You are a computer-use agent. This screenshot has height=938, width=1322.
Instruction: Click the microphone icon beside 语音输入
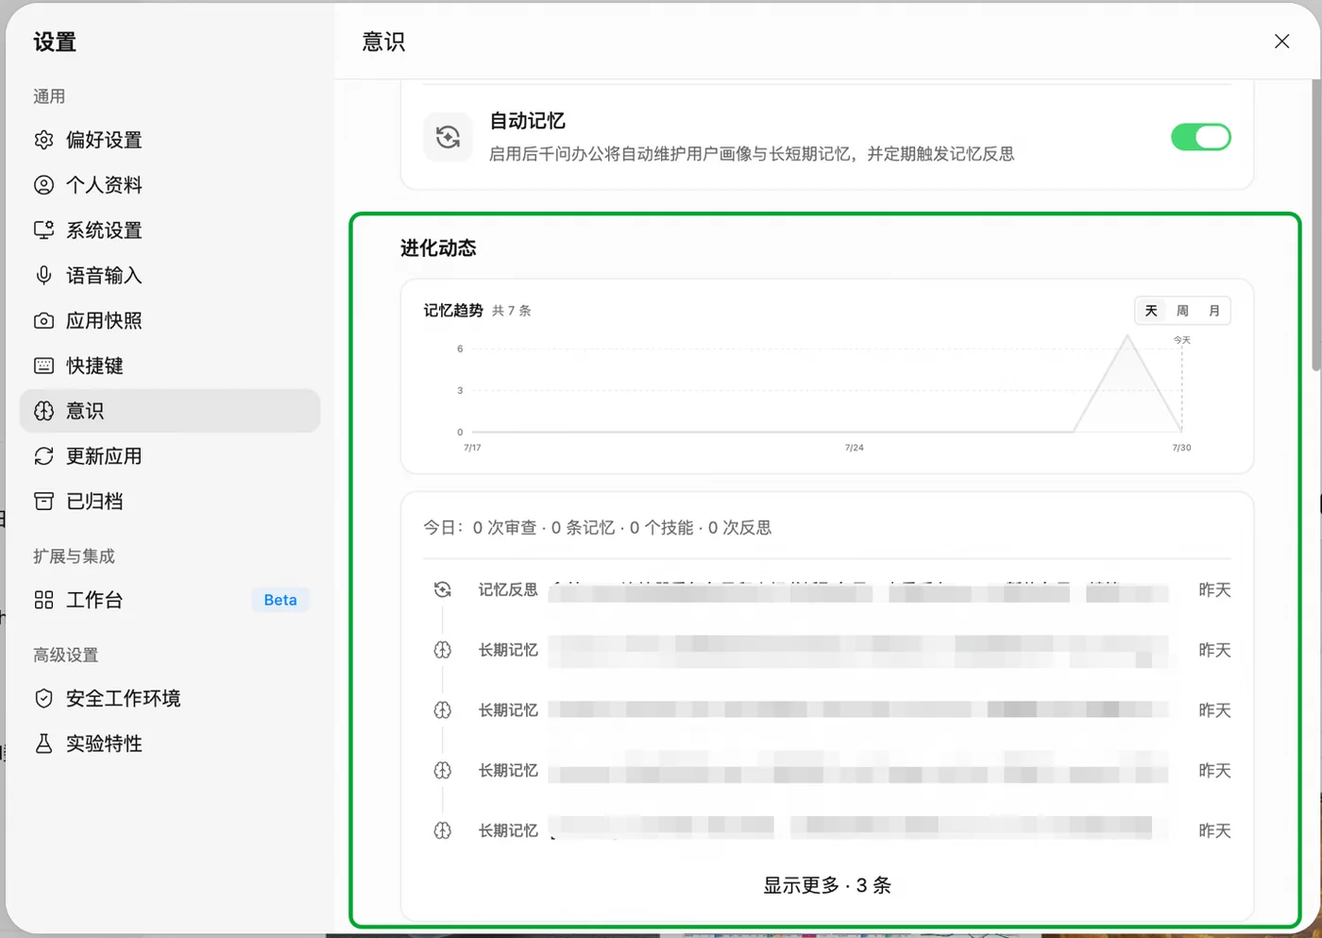43,276
